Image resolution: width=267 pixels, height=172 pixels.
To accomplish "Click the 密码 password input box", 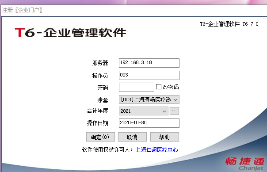I will coord(137,87).
